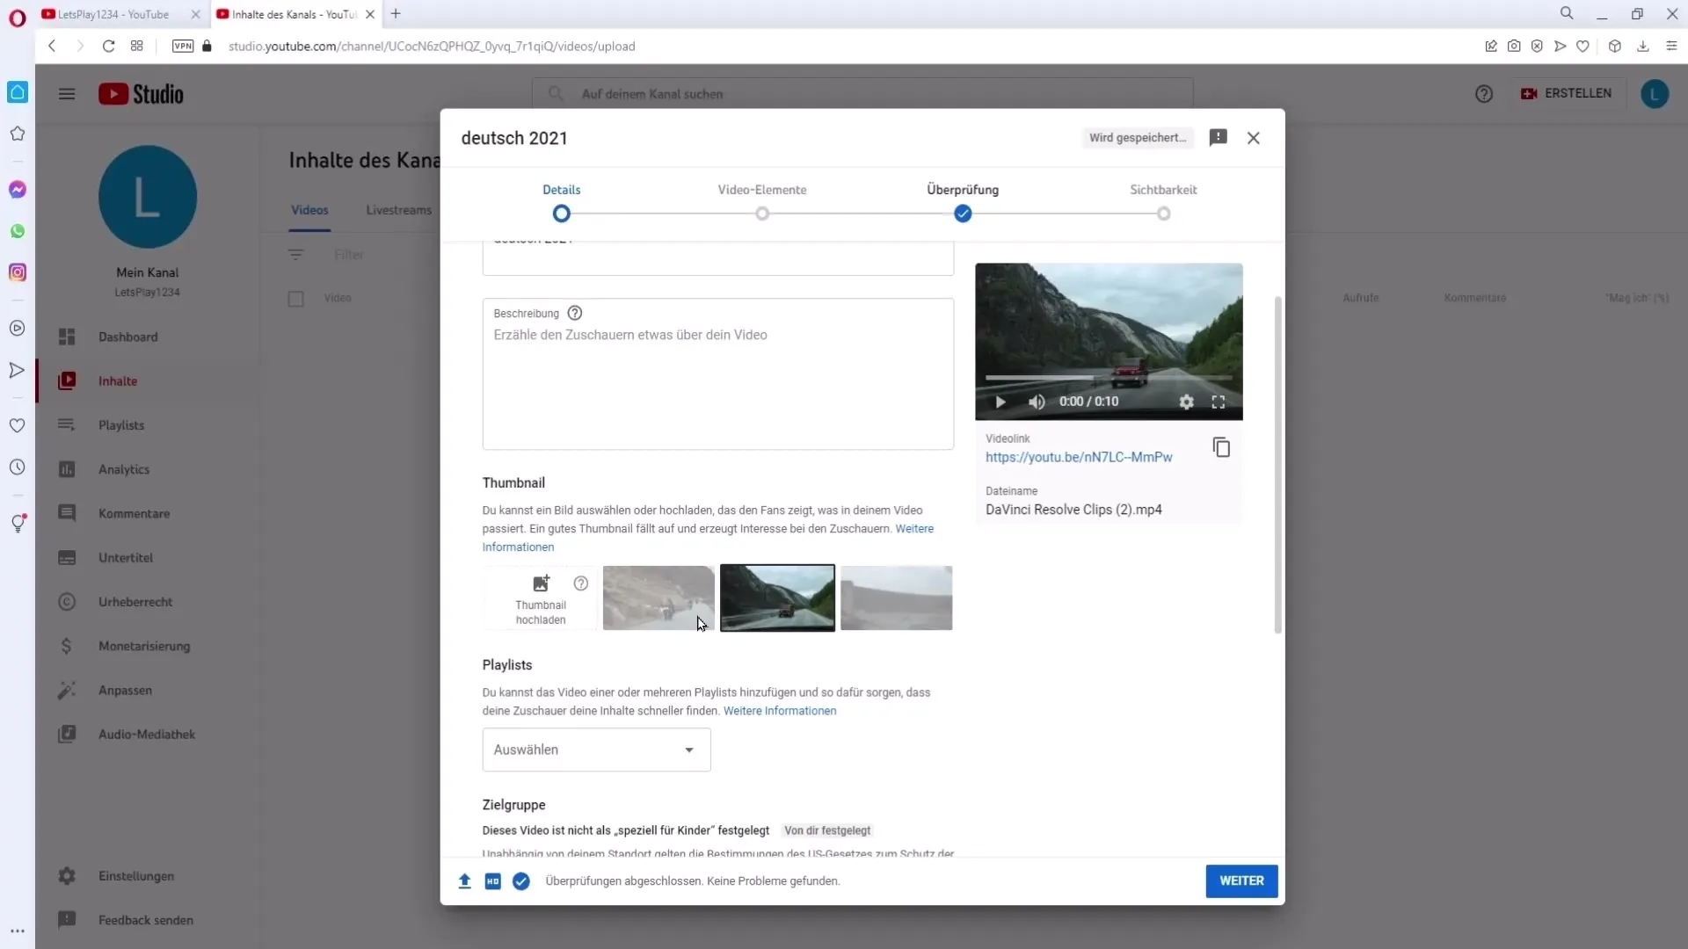The height and width of the screenshot is (949, 1688).
Task: Go back in browser history
Action: pyautogui.click(x=52, y=46)
